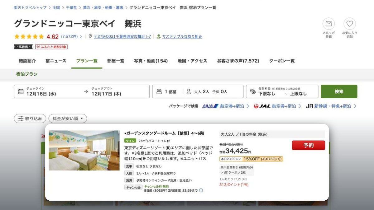Switch to 宿ニュース tab

56,61
